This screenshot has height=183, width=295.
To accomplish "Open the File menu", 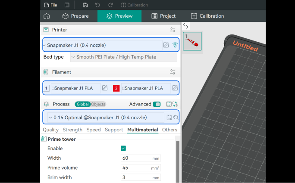I will pyautogui.click(x=50, y=5).
